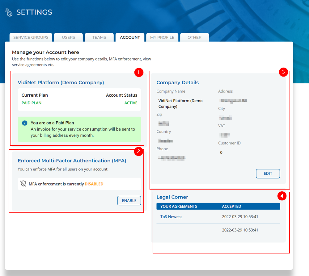This screenshot has height=276, width=309.
Task: Click the Your Agreements column header
Action: pos(179,206)
